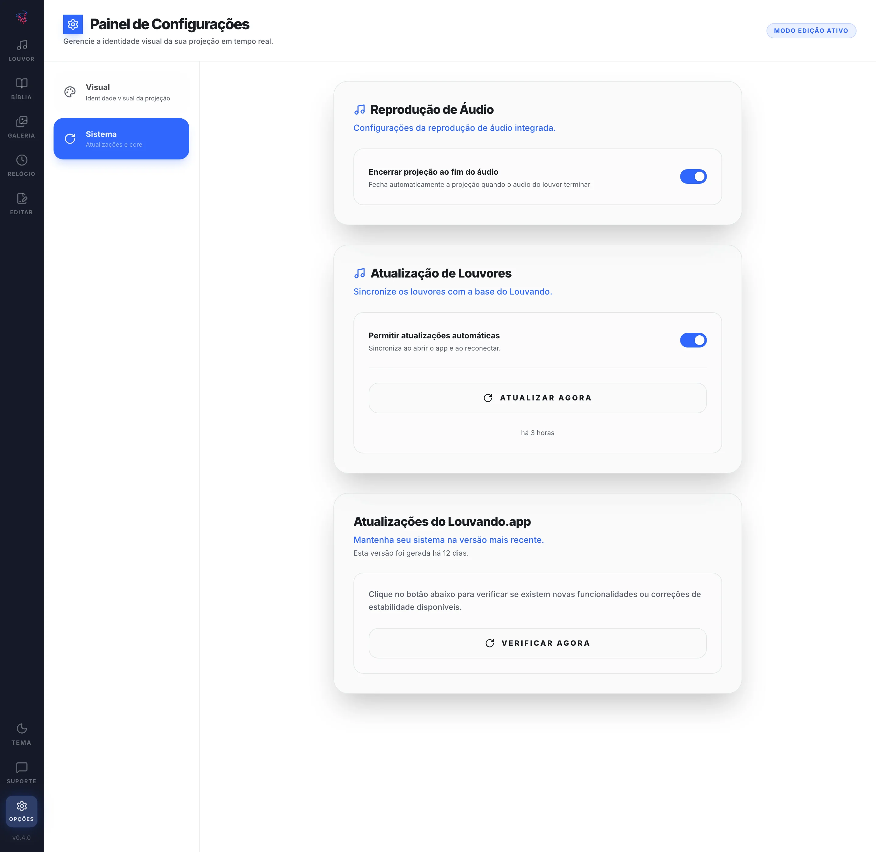Click the v0.4.0 version label
This screenshot has height=852, width=876.
click(22, 838)
